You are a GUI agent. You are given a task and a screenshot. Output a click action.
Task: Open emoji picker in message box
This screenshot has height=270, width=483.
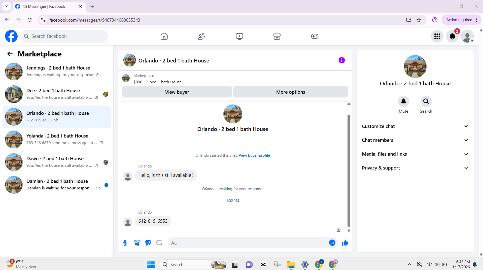click(332, 243)
